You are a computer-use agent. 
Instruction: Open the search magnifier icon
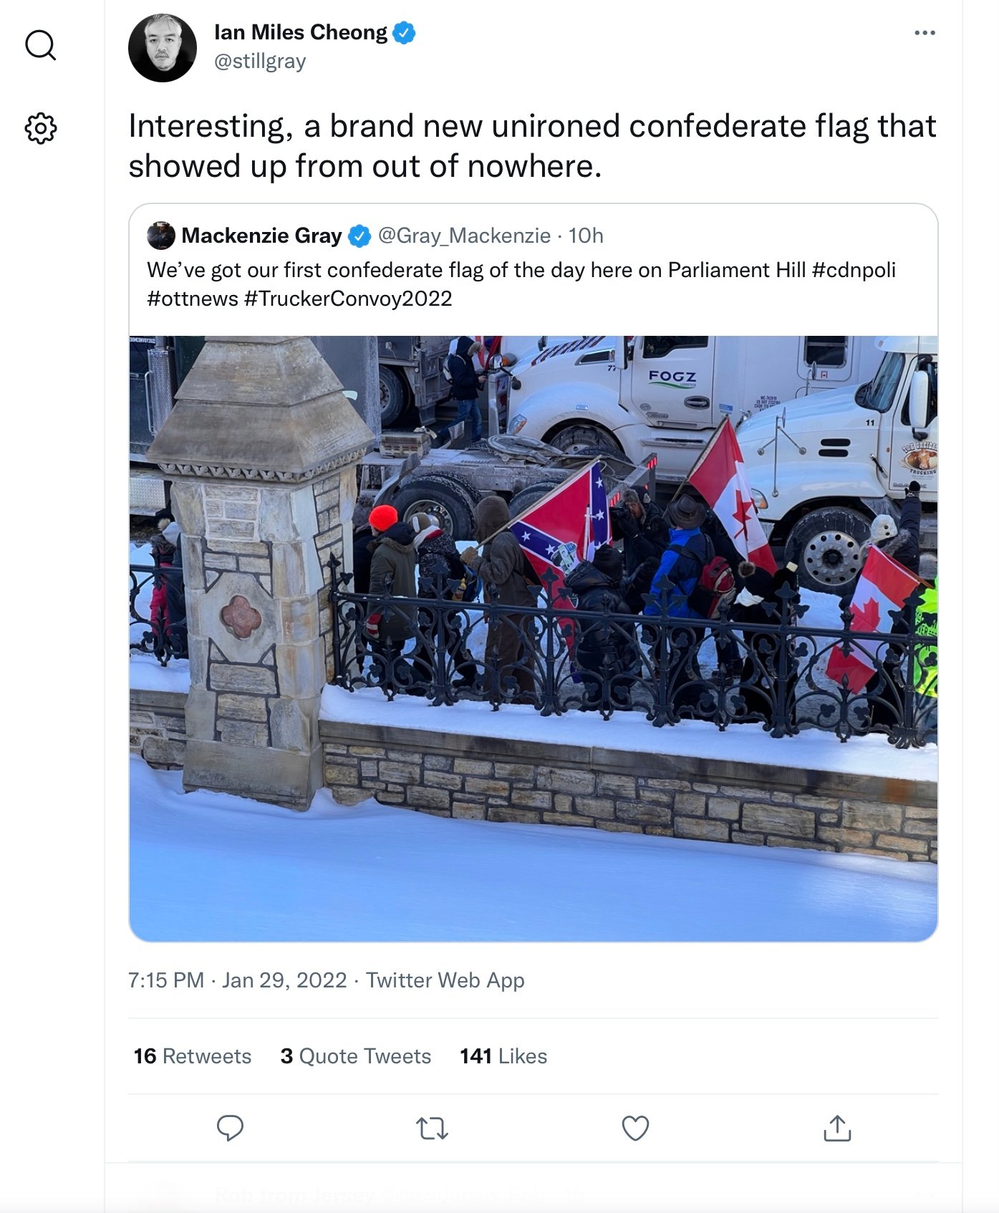coord(40,44)
